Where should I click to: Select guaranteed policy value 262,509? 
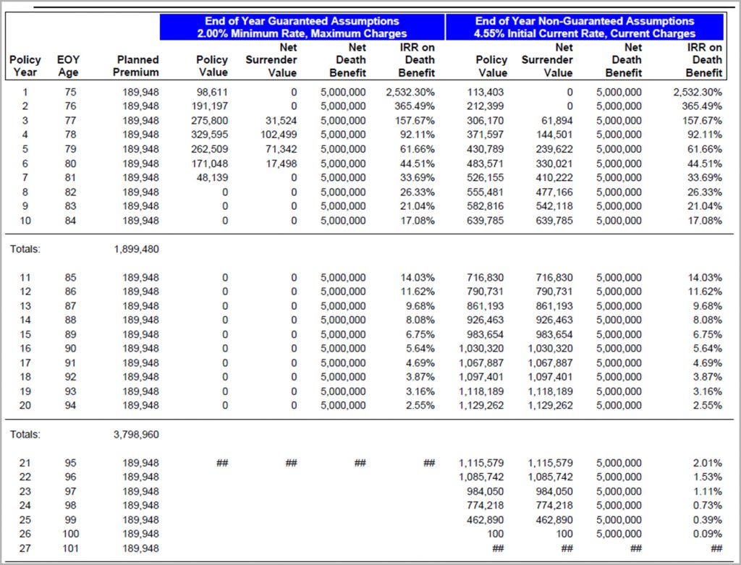[210, 149]
